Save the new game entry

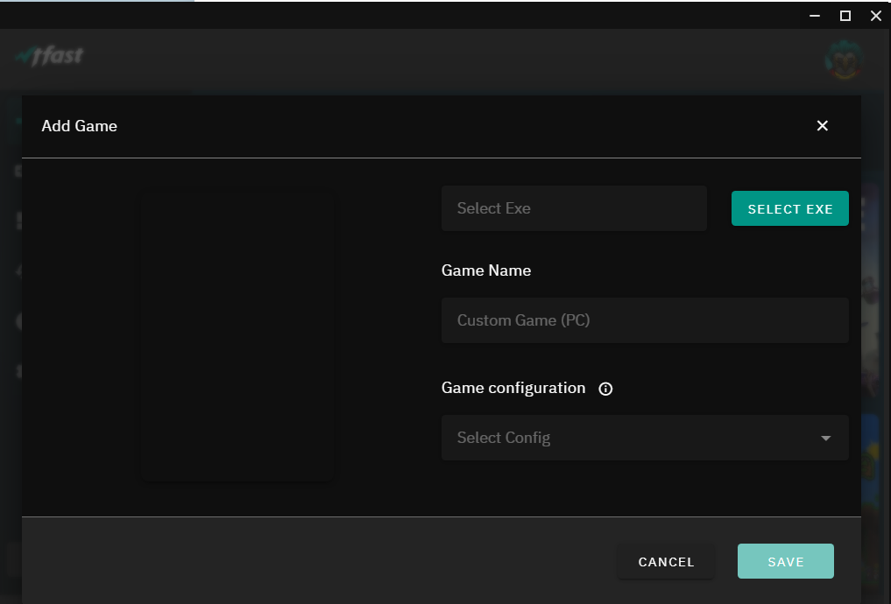(x=785, y=562)
